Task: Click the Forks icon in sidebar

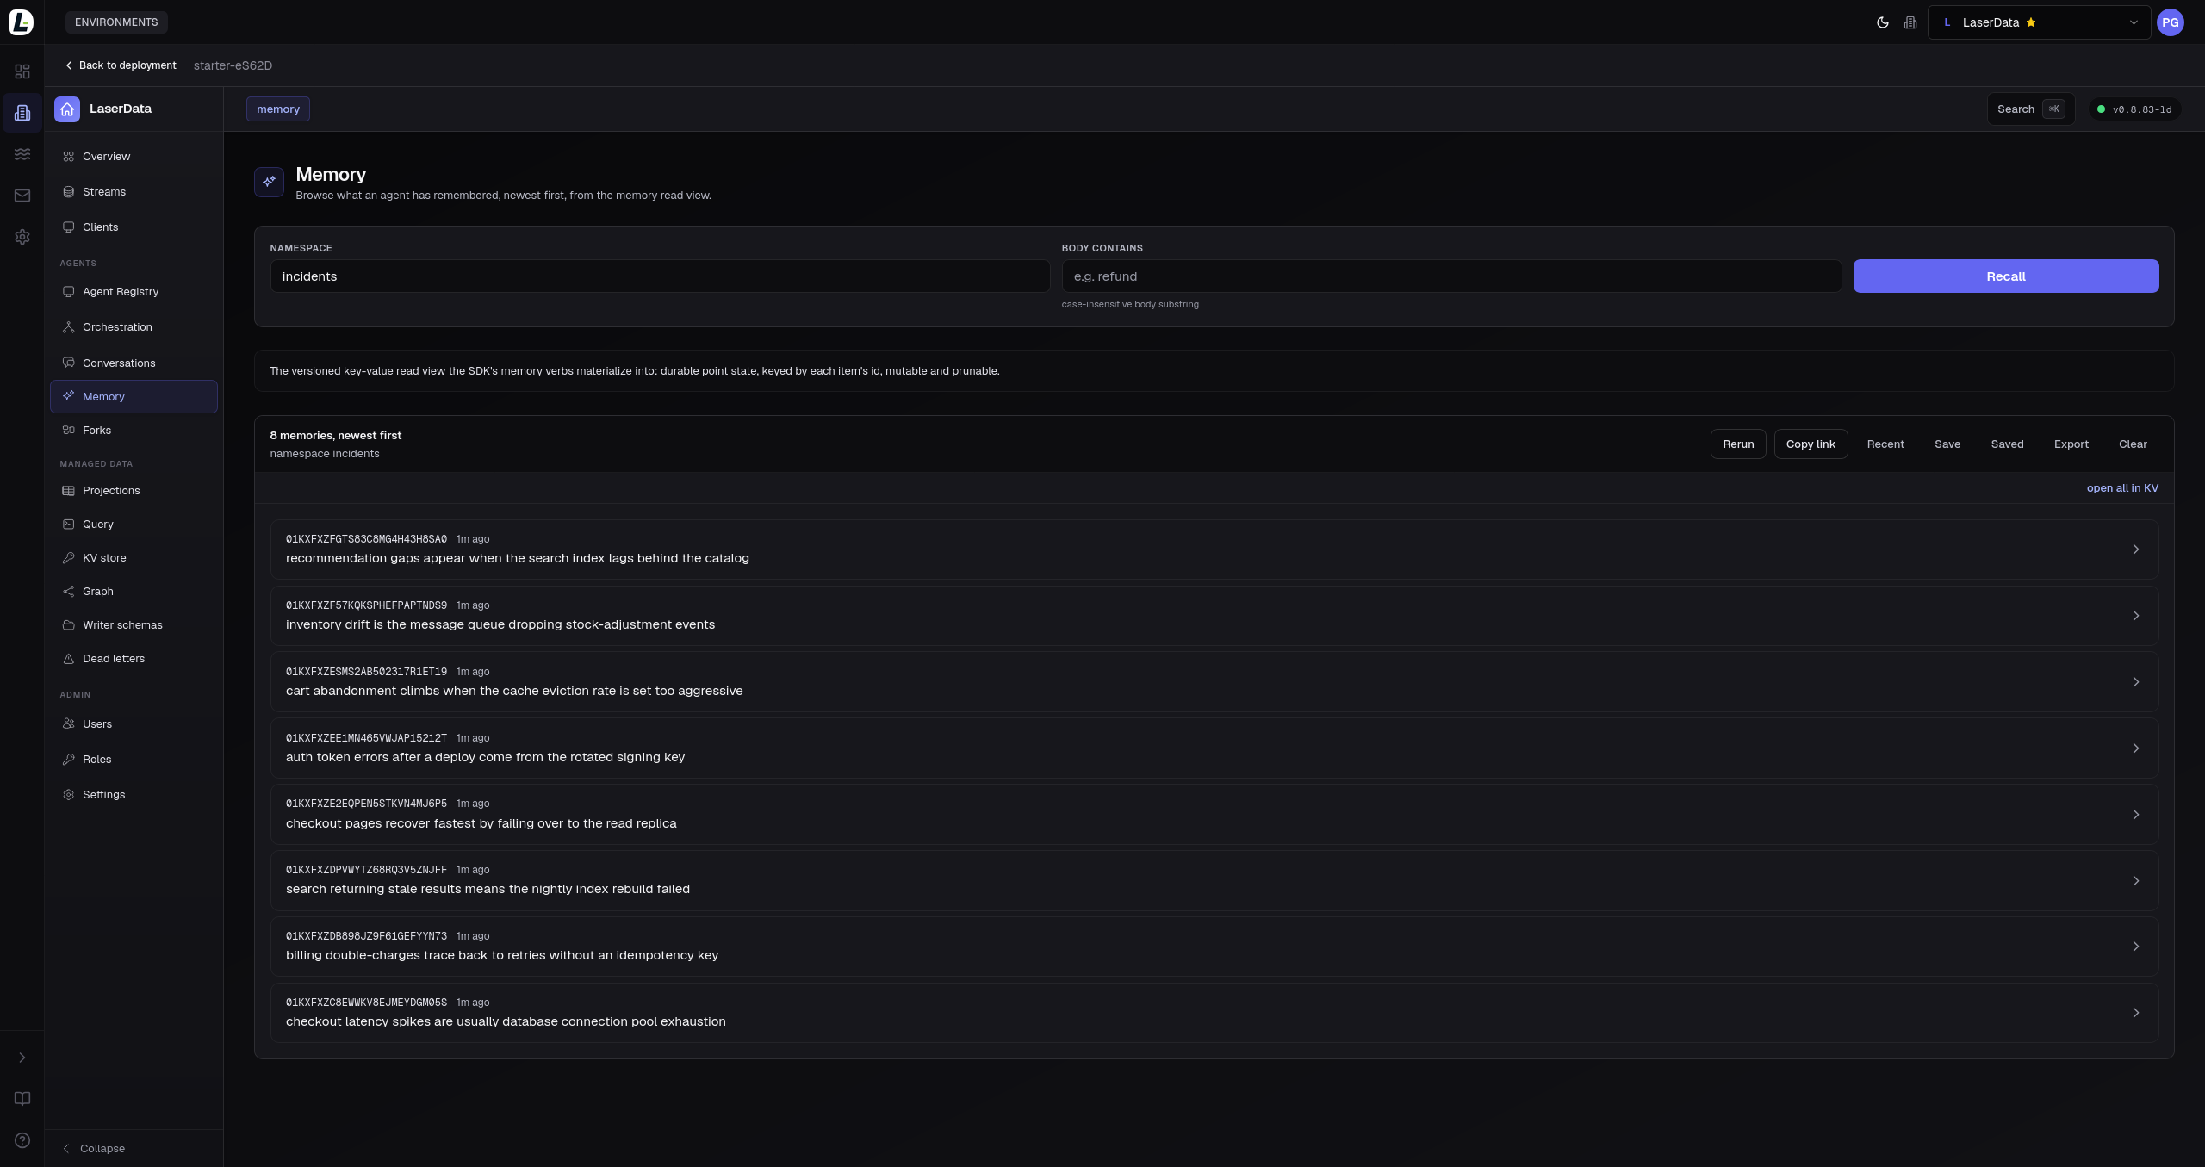Action: 68,431
